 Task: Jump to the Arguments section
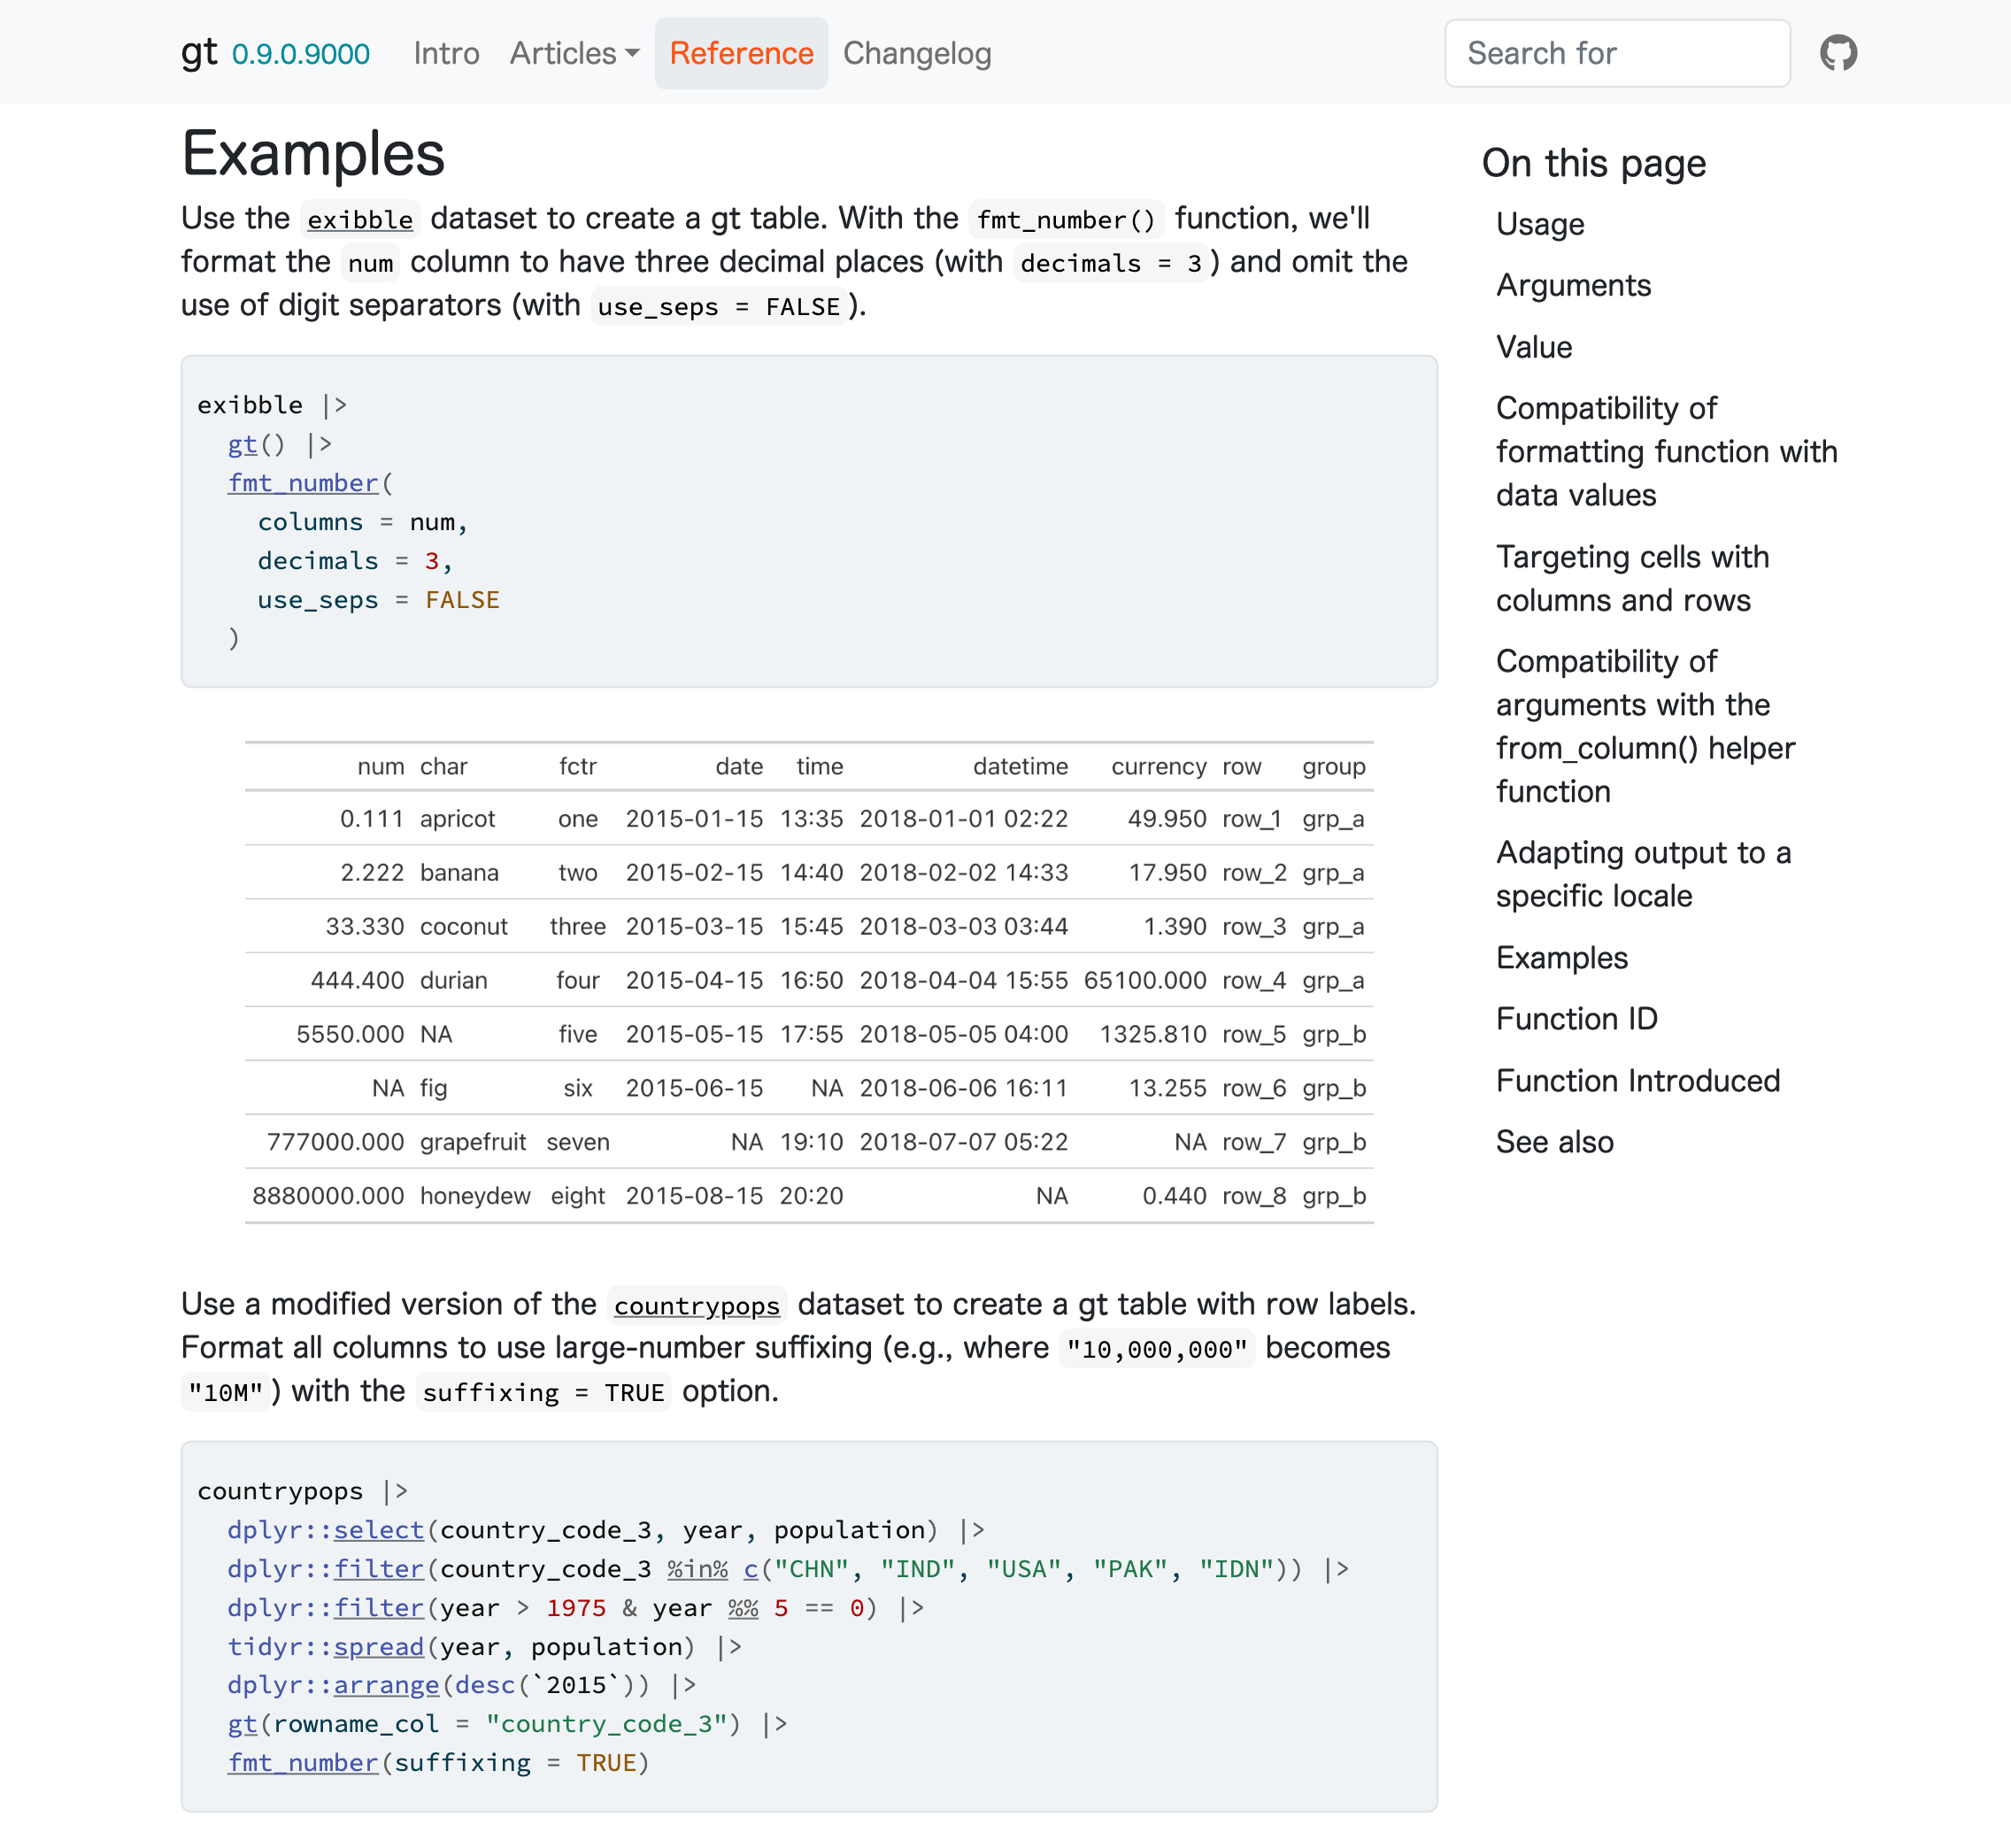point(1574,286)
